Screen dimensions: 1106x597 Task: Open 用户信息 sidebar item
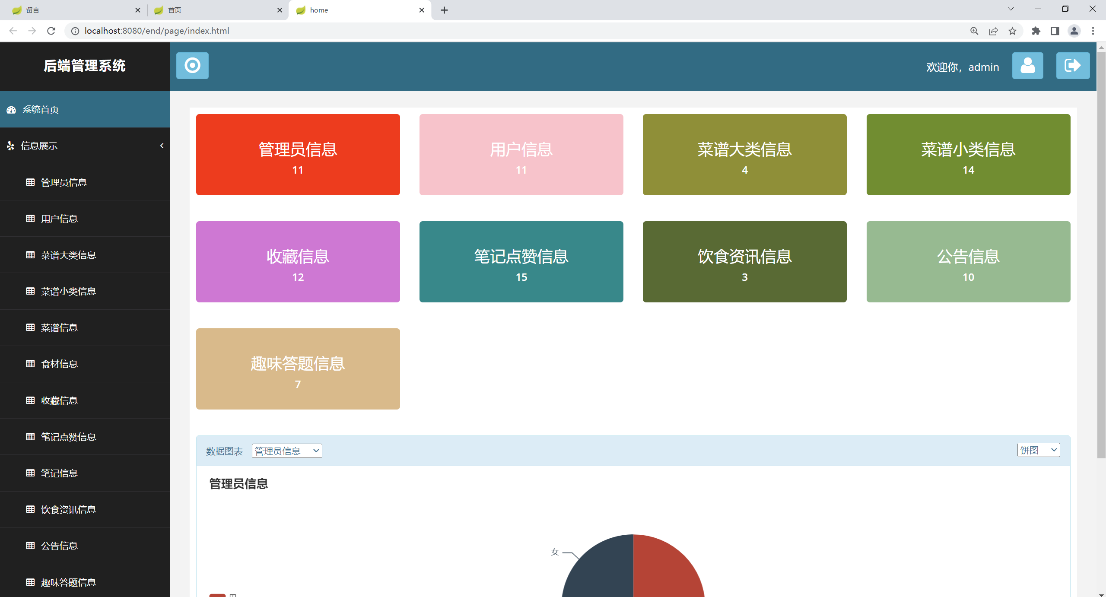[x=85, y=219]
